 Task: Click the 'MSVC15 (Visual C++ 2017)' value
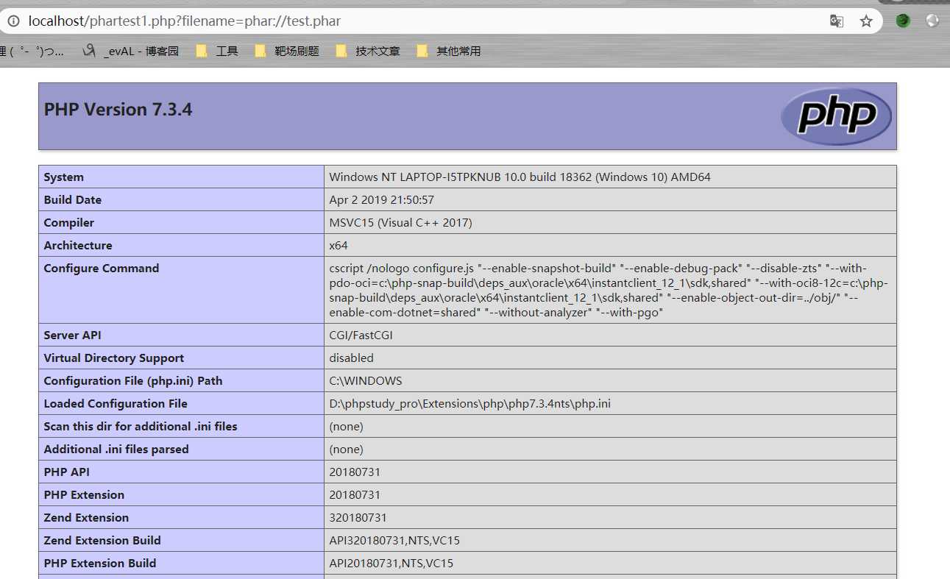[400, 223]
